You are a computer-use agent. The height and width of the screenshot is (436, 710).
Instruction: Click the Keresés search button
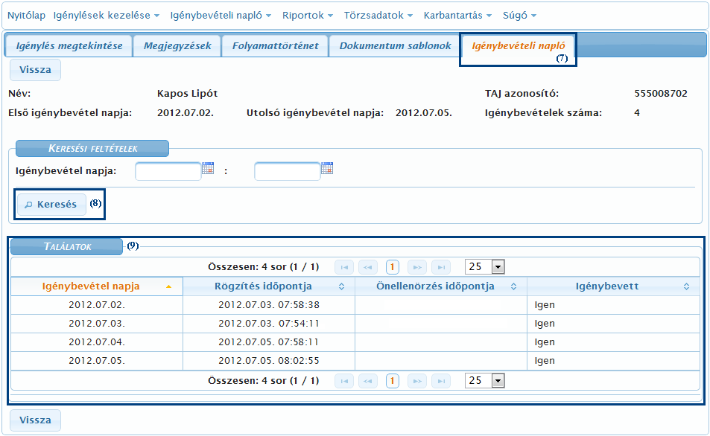pos(51,205)
